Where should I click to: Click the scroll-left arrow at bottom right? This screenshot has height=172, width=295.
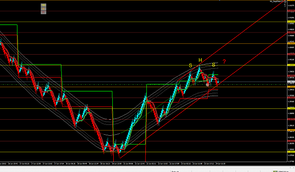point(290,168)
